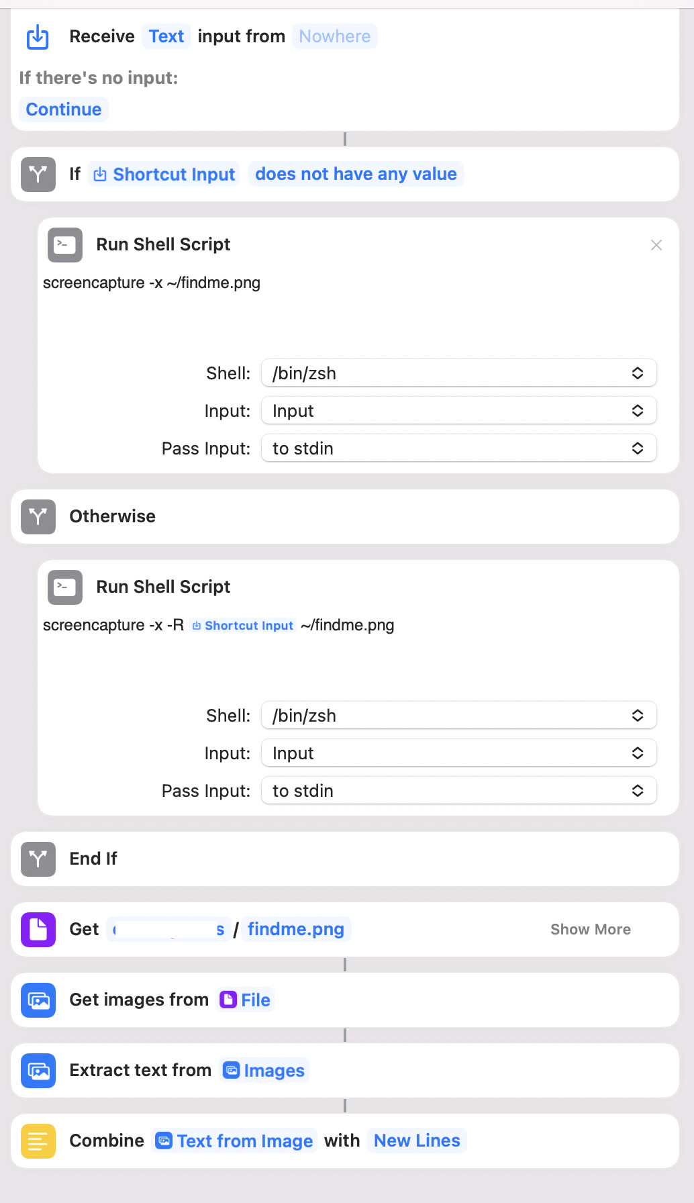Viewport: 694px width, 1203px height.
Task: Click the Extract text from Images icon
Action: [x=38, y=1070]
